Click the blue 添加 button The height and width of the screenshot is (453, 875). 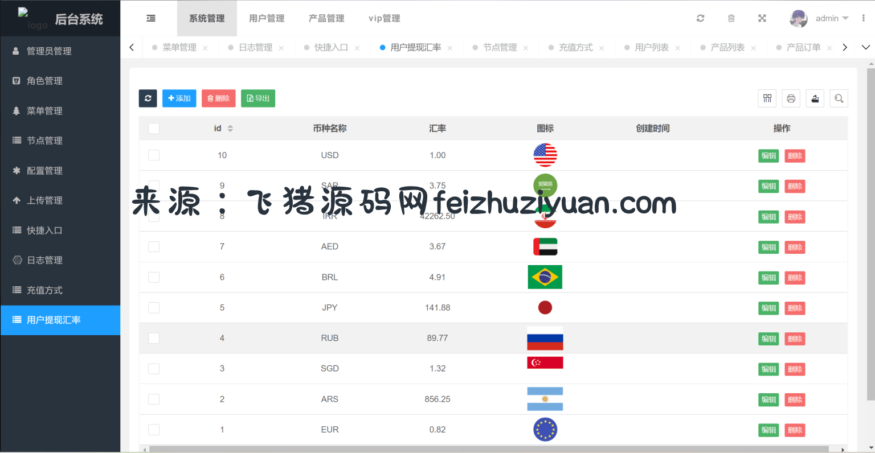(179, 98)
